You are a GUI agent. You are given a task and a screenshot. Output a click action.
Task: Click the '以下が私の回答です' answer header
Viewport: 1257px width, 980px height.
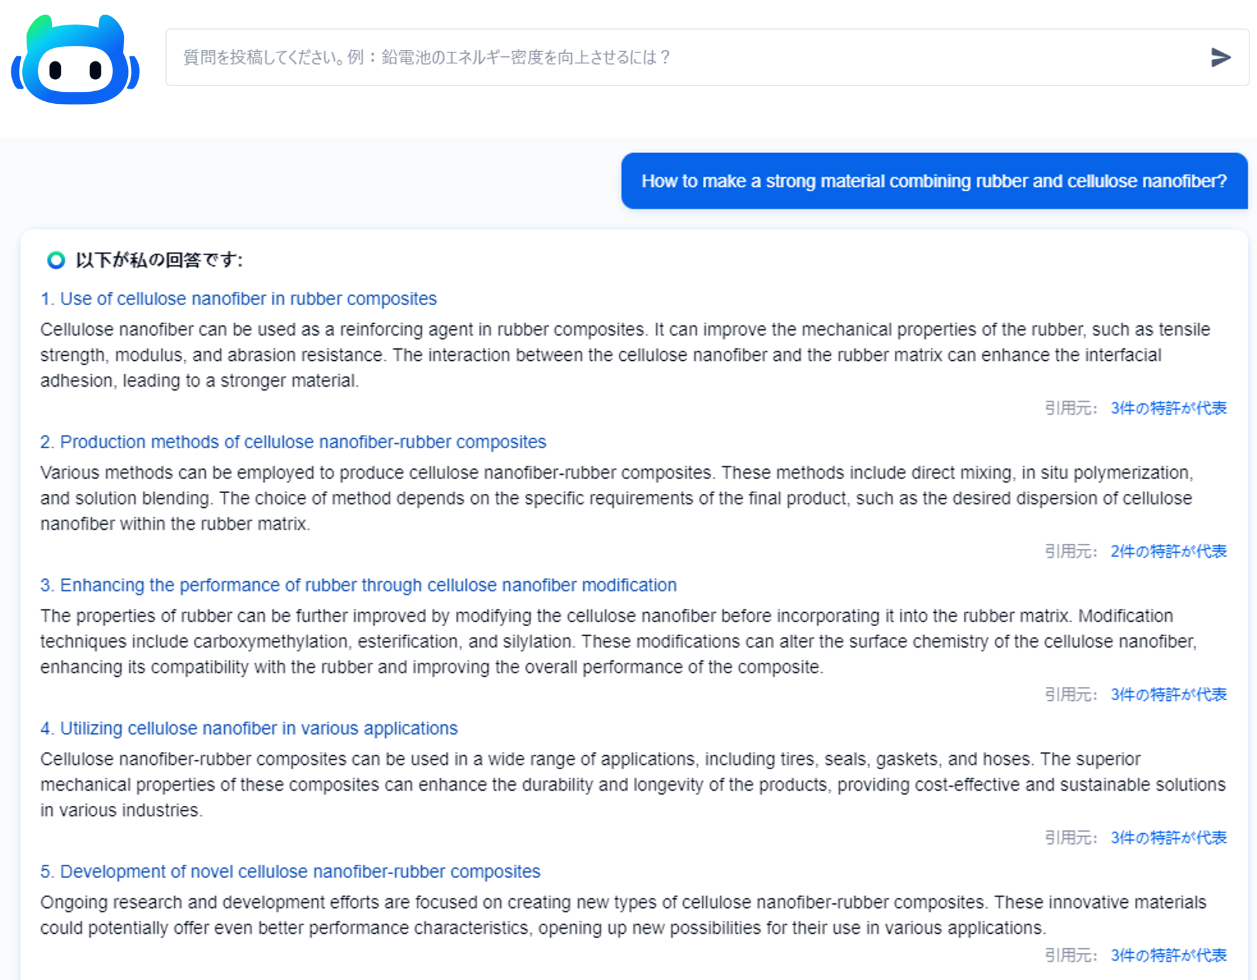click(x=159, y=260)
